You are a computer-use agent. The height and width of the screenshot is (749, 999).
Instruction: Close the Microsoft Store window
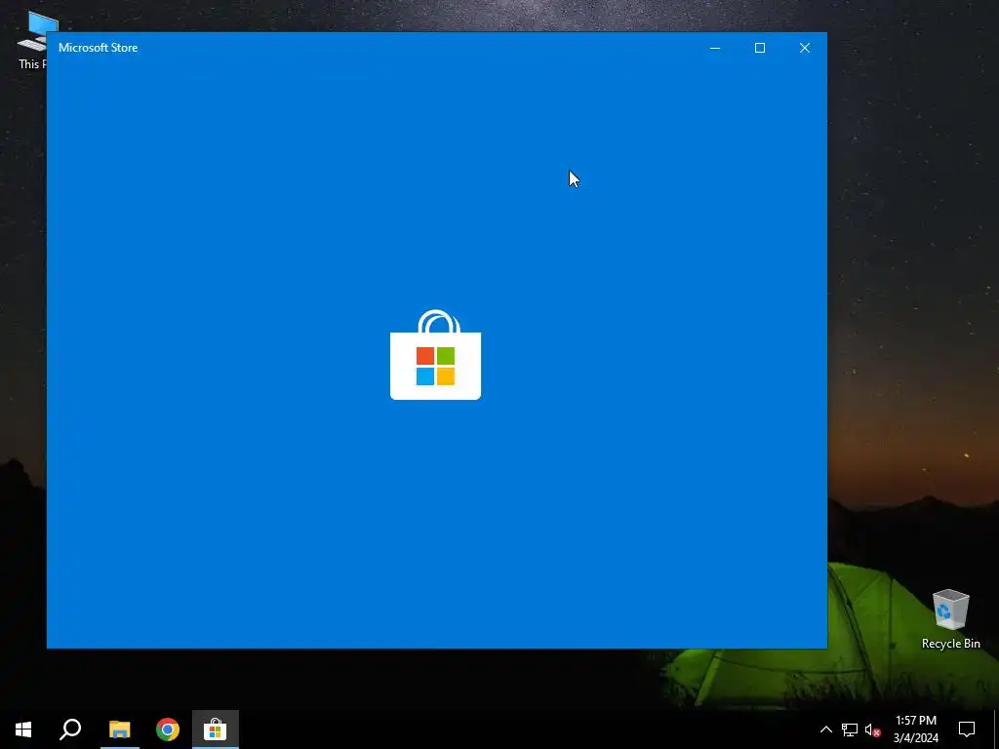pos(805,48)
